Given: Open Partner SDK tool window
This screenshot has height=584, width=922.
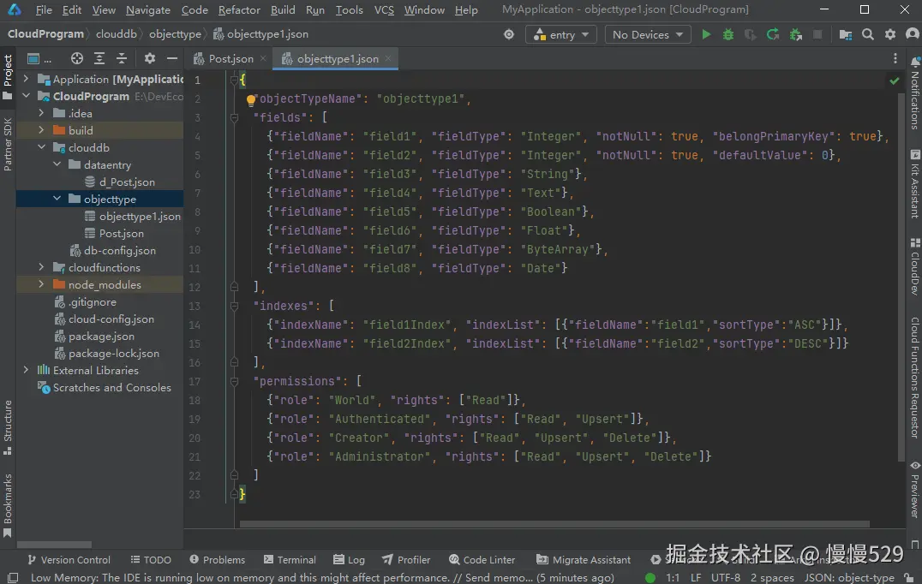Looking at the screenshot, I should tap(8, 144).
